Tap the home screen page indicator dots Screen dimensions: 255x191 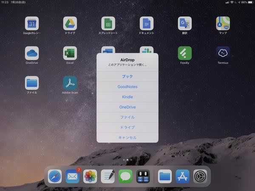(127, 160)
